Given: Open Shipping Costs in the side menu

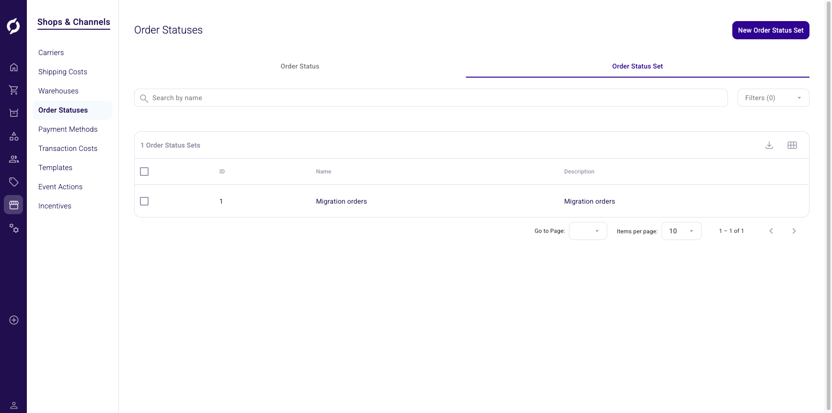Looking at the screenshot, I should tap(63, 72).
